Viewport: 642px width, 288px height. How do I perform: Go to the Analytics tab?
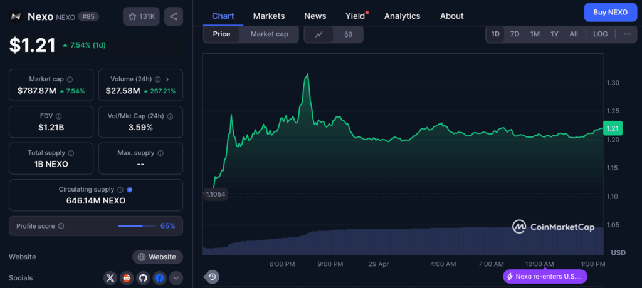click(x=402, y=16)
